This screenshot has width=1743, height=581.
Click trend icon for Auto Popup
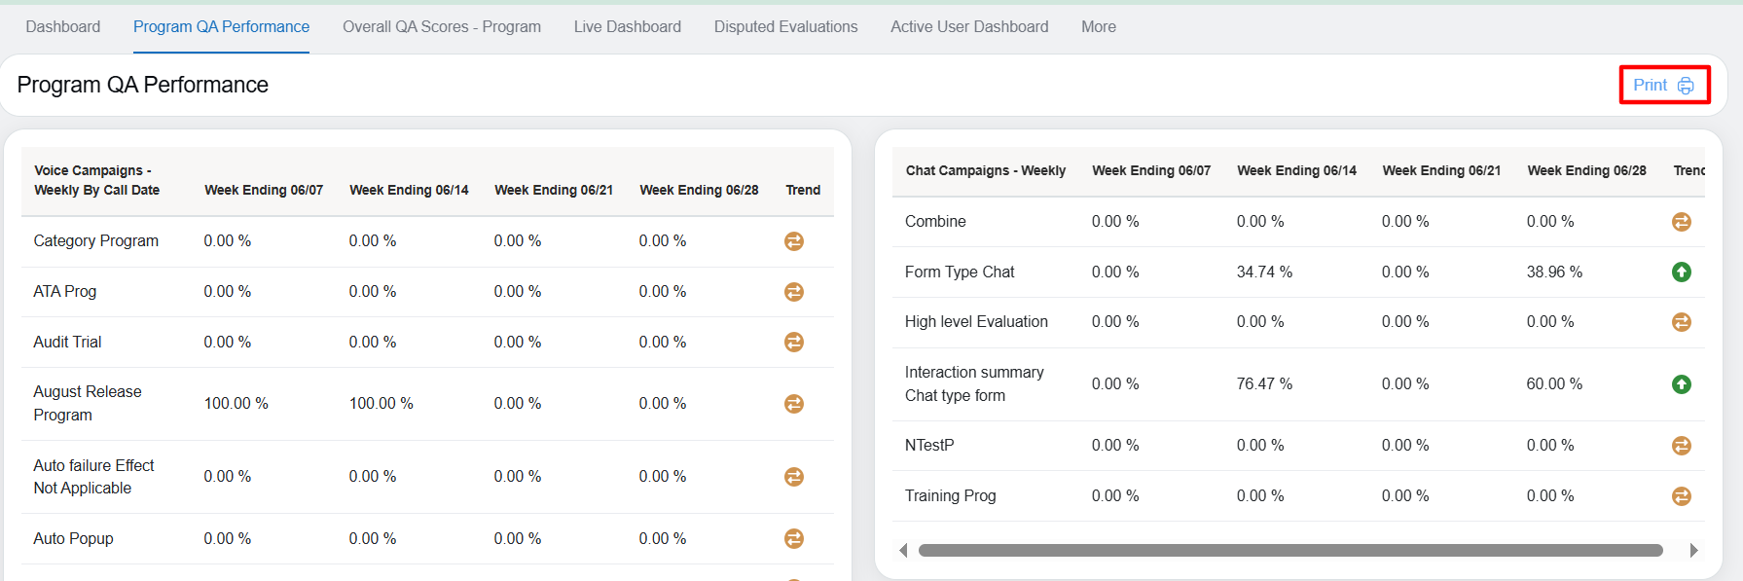point(794,539)
